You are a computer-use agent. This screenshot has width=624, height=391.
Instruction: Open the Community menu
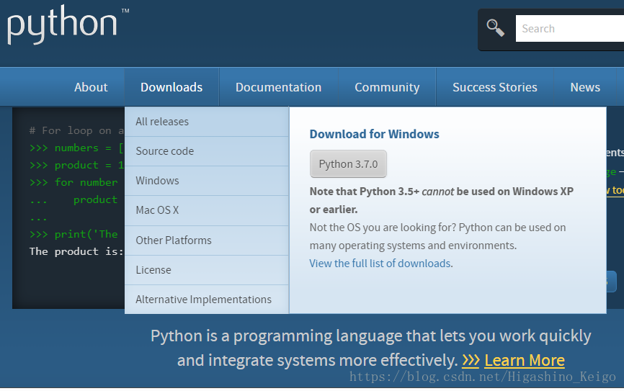[x=387, y=87]
